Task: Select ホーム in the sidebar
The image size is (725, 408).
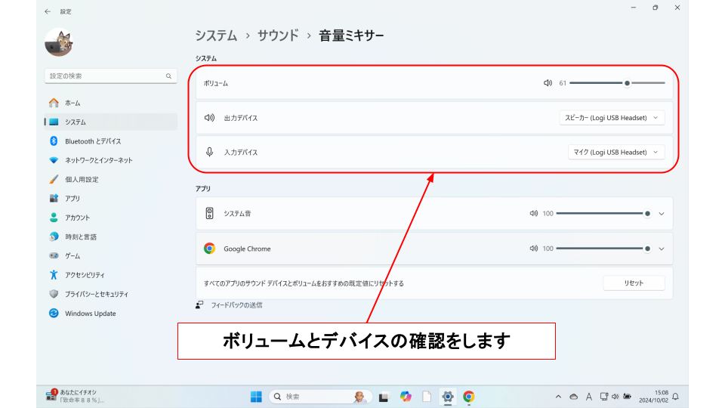Action: pos(72,103)
